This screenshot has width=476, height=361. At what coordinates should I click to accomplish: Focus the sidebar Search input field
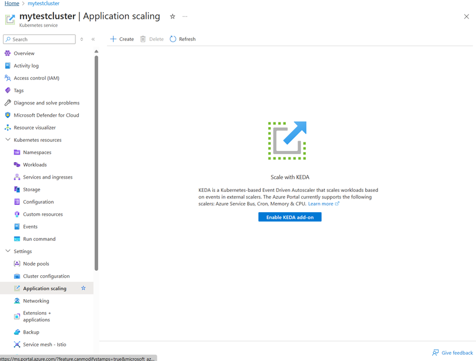(x=40, y=39)
